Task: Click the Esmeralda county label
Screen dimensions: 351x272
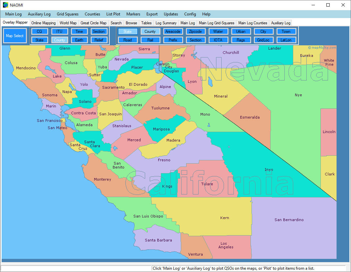Action: pos(250,117)
